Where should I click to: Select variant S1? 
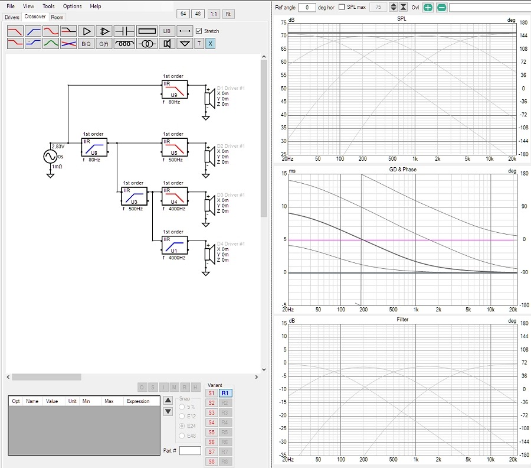coord(211,394)
